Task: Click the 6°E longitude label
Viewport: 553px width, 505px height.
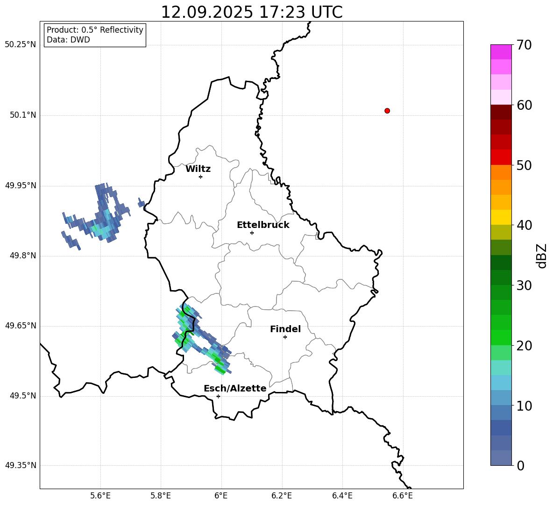Action: (221, 496)
